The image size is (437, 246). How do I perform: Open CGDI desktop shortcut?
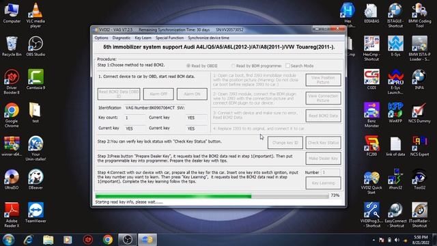pyautogui.click(x=371, y=79)
